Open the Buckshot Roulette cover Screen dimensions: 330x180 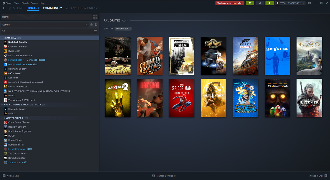tap(118, 56)
